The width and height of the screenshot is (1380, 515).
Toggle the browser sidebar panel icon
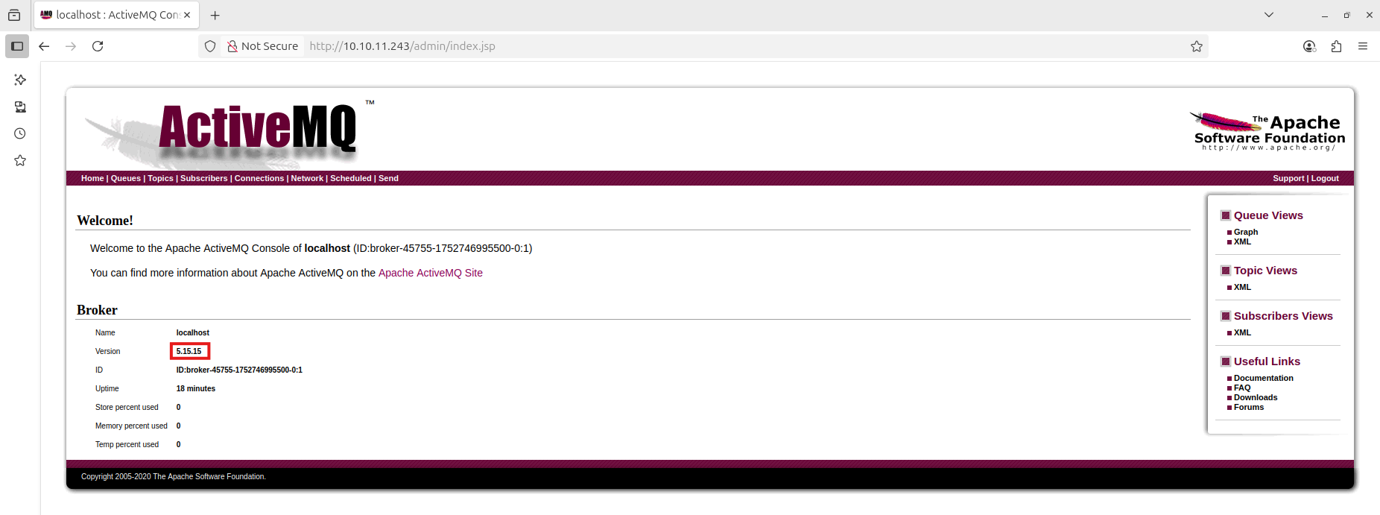click(x=17, y=46)
